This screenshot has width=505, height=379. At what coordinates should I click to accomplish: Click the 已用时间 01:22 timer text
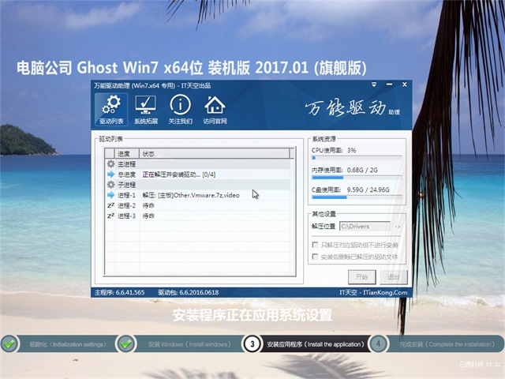pyautogui.click(x=480, y=364)
